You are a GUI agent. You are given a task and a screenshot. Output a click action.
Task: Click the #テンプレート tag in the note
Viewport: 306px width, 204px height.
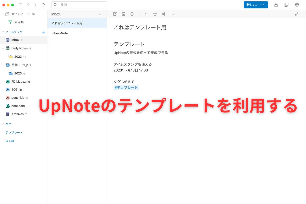click(126, 87)
